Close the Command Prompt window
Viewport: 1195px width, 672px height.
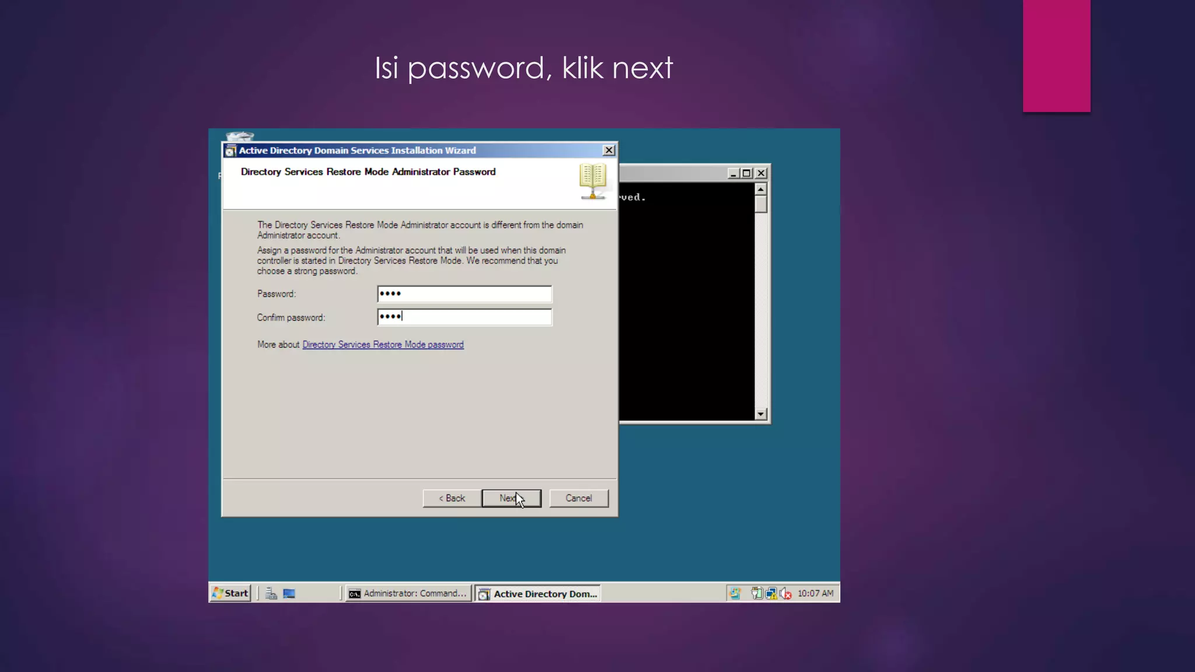[761, 173]
